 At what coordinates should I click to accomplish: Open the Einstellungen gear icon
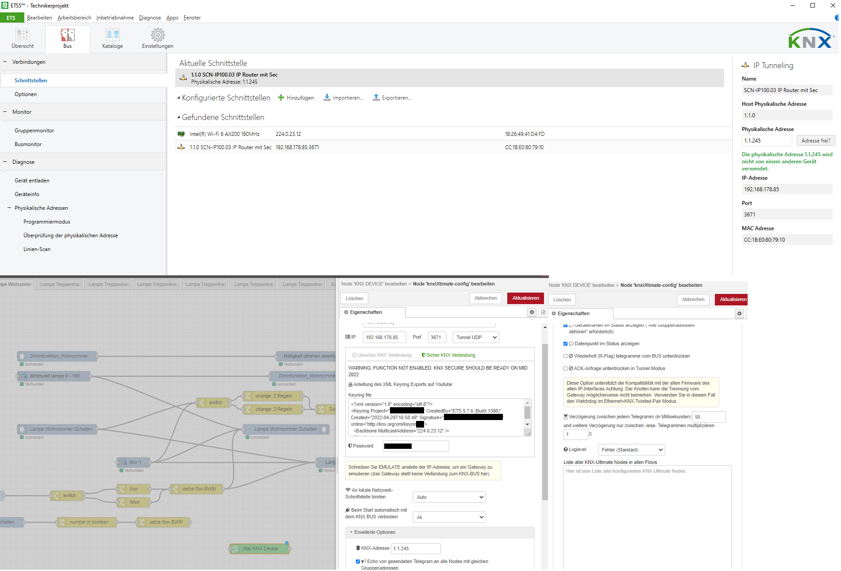point(158,35)
